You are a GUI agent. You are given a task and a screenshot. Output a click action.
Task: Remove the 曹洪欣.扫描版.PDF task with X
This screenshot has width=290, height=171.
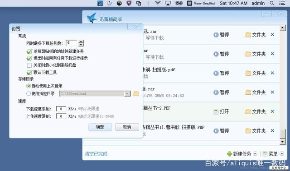coord(272,130)
